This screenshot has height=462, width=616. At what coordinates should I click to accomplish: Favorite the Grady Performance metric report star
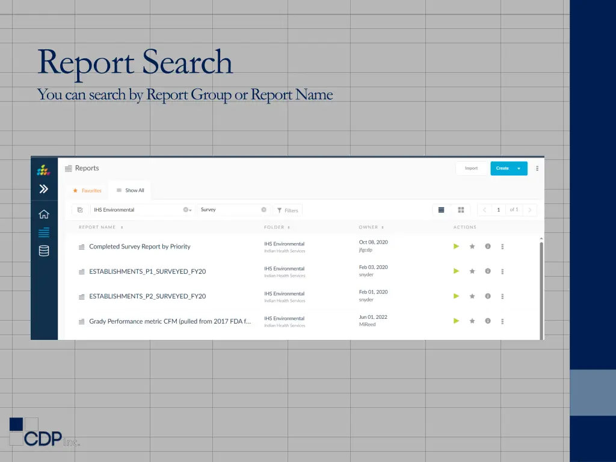point(472,321)
